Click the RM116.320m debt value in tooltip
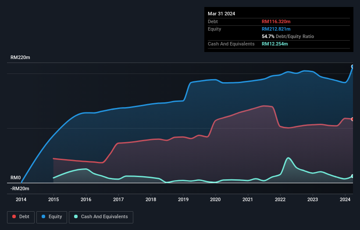The height and width of the screenshot is (230, 360). 276,21
